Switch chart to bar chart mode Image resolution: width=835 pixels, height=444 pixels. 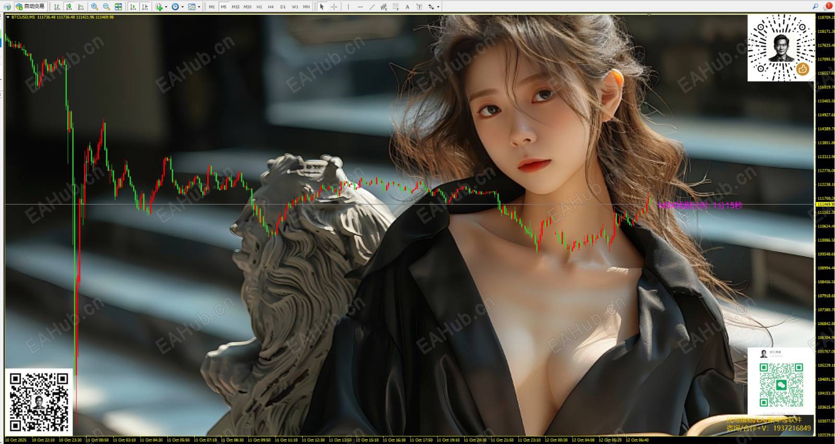(57, 7)
